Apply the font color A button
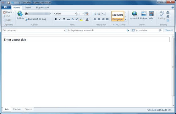The height and width of the screenshot is (114, 176). click(87, 19)
